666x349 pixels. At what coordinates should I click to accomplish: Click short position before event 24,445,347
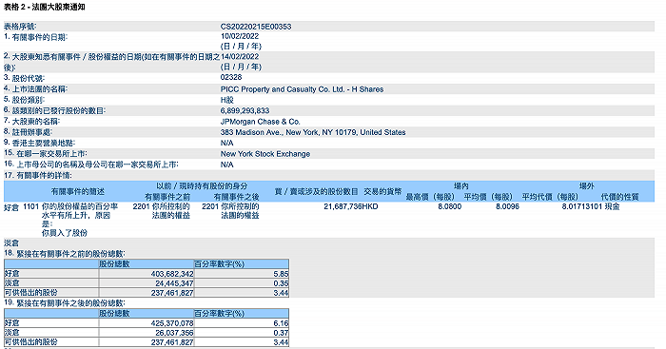click(x=174, y=283)
